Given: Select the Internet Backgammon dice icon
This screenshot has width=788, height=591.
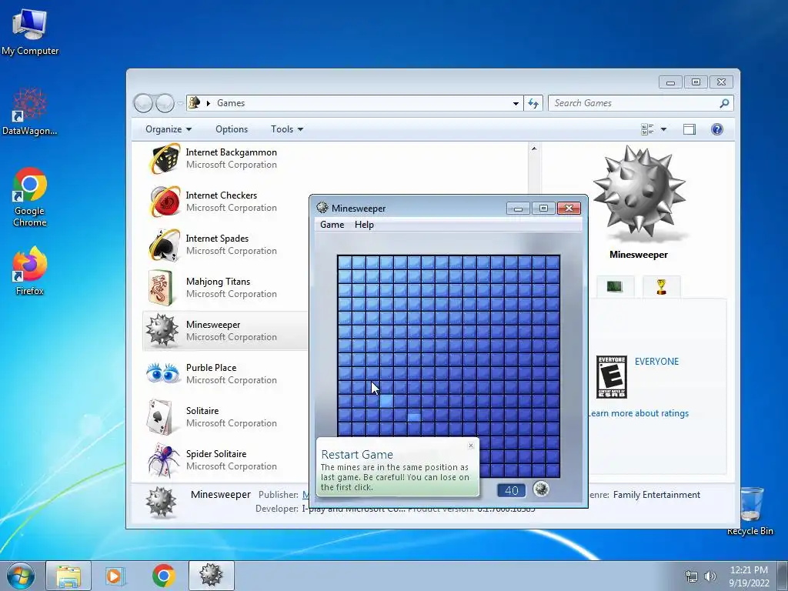Looking at the screenshot, I should point(165,159).
